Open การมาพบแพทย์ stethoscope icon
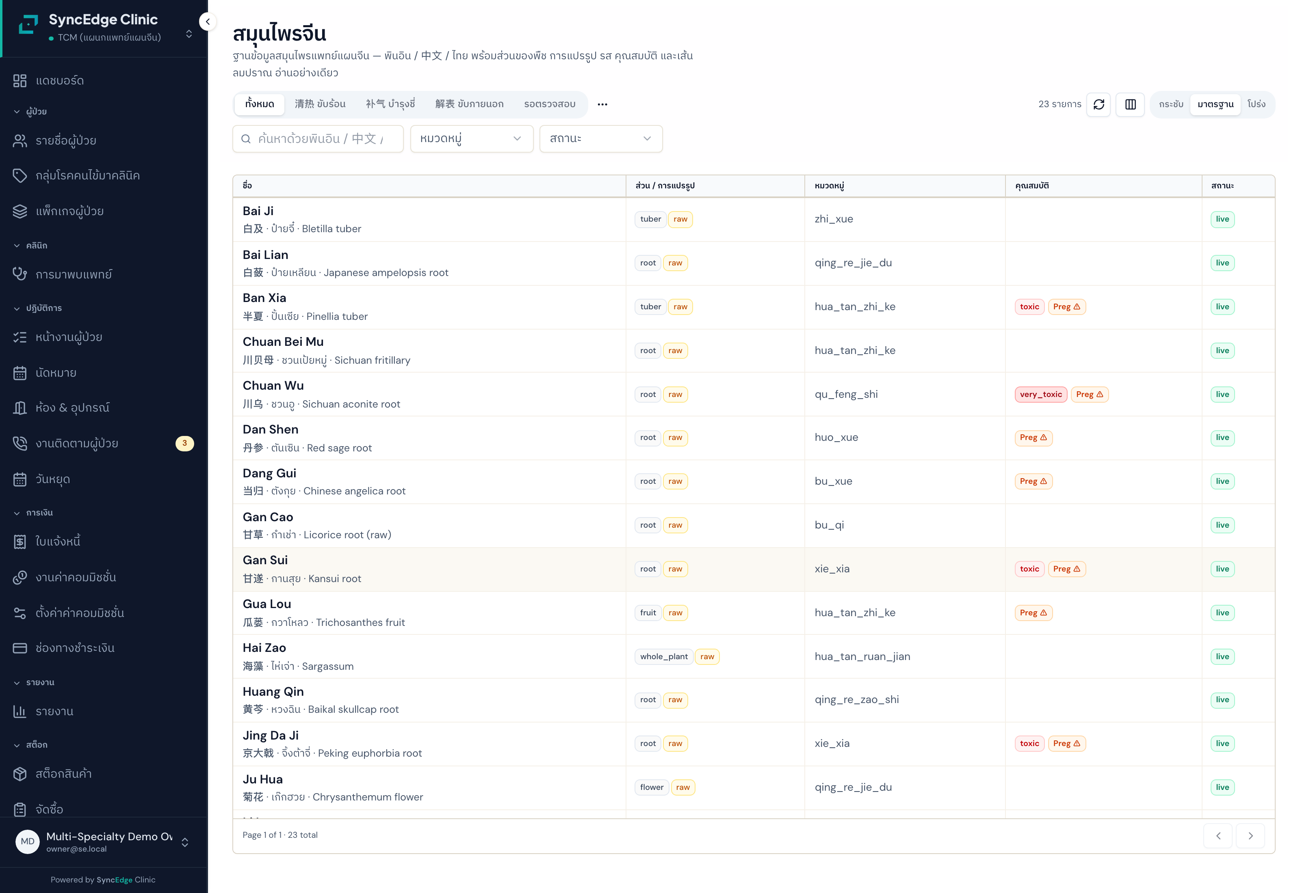This screenshot has width=1300, height=893. [20, 274]
